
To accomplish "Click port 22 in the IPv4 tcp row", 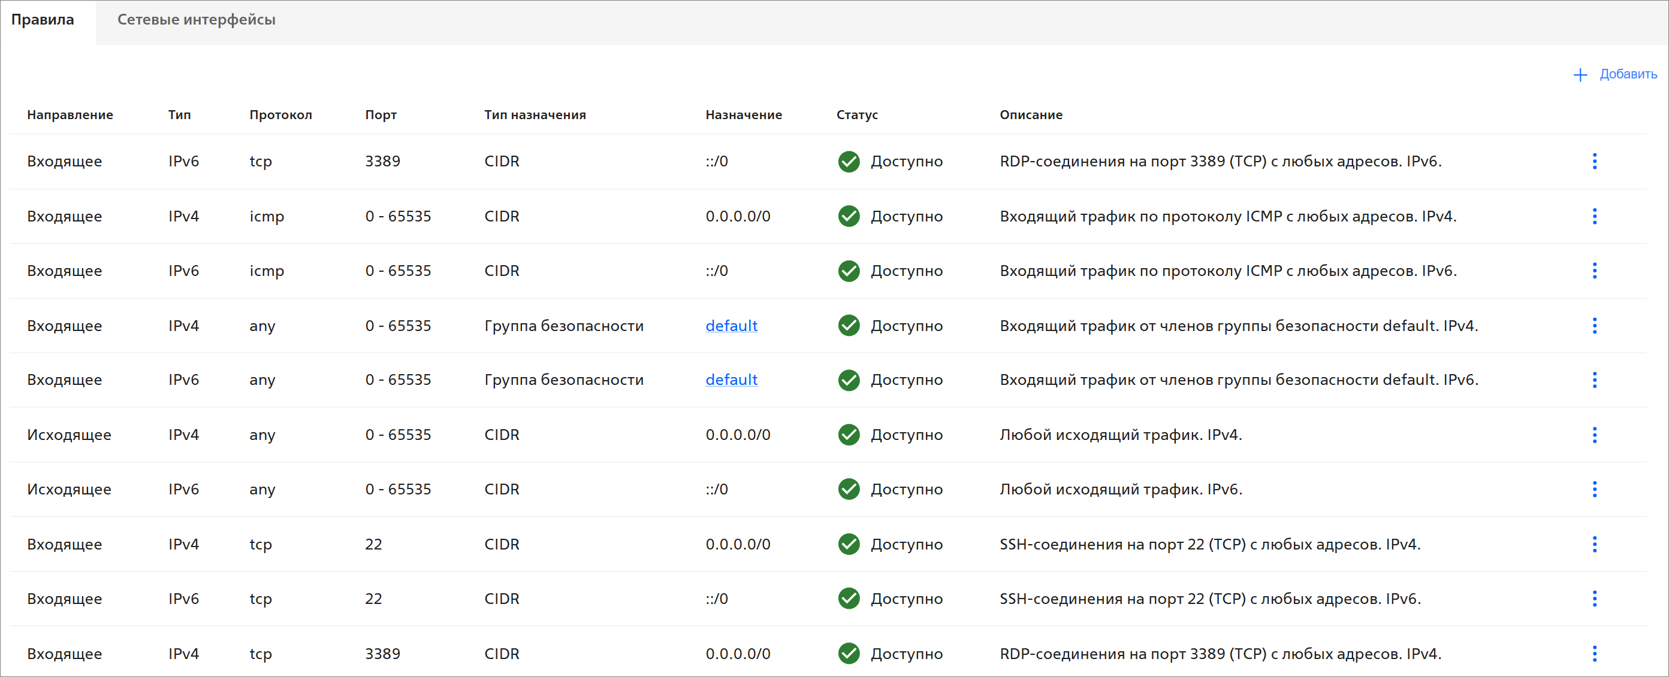I will point(374,544).
